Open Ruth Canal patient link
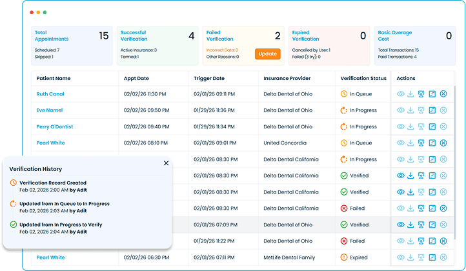 click(x=50, y=94)
